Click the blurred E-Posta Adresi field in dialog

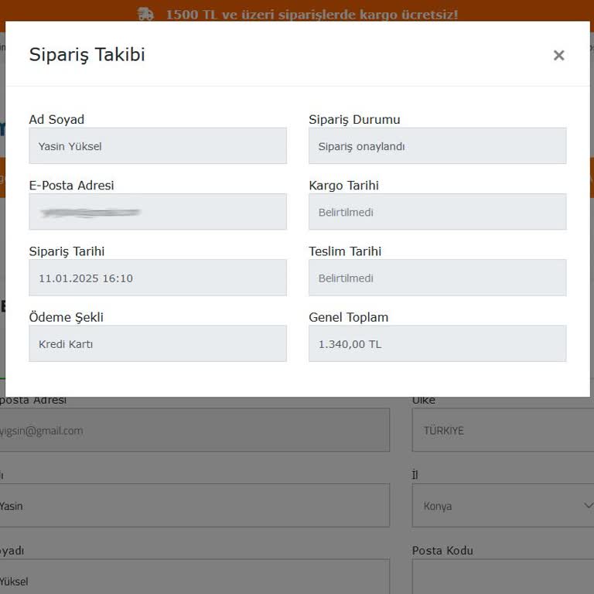(x=158, y=212)
